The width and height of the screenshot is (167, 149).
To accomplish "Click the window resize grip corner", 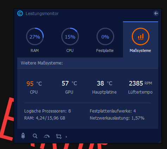I will point(160,142).
